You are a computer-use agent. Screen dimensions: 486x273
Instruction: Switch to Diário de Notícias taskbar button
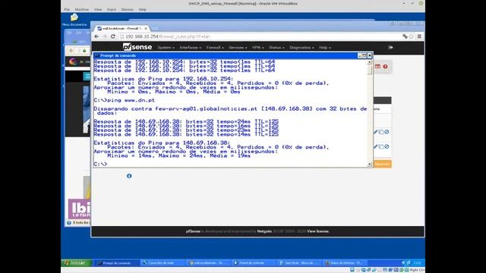344,263
